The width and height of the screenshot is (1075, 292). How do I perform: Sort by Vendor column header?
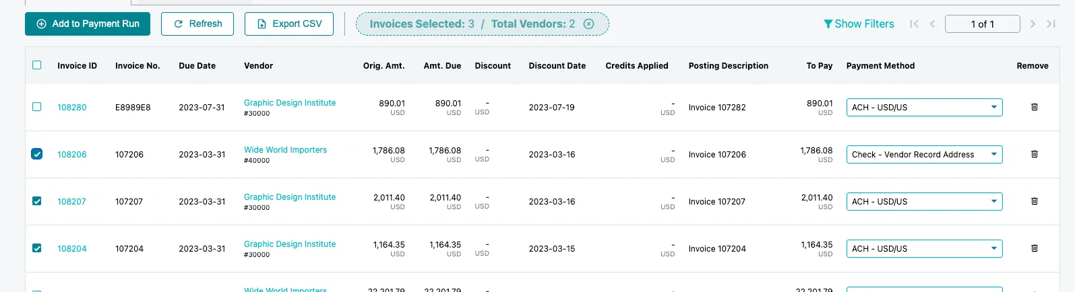pos(258,65)
